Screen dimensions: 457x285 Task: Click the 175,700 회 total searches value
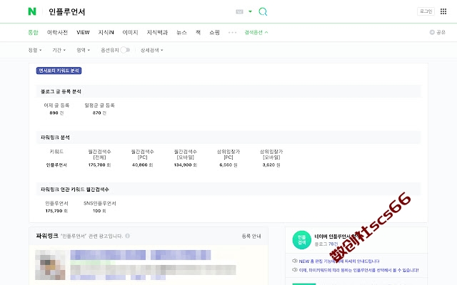[99, 165]
